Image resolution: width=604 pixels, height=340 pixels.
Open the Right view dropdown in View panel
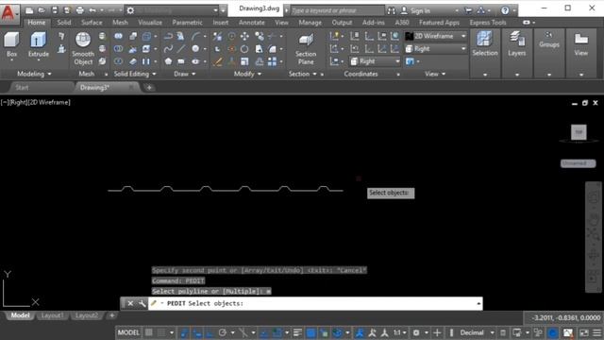(x=436, y=49)
